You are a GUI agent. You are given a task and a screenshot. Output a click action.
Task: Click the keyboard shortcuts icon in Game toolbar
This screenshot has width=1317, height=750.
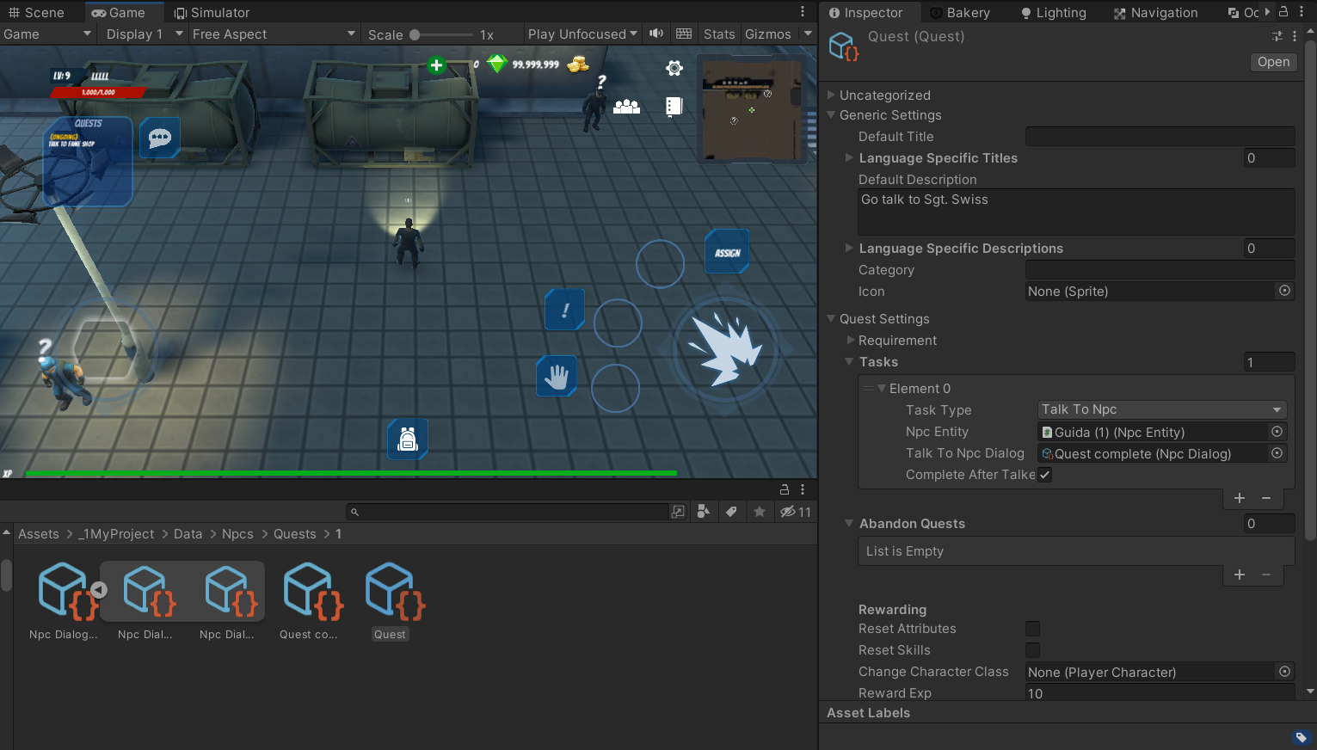click(684, 34)
